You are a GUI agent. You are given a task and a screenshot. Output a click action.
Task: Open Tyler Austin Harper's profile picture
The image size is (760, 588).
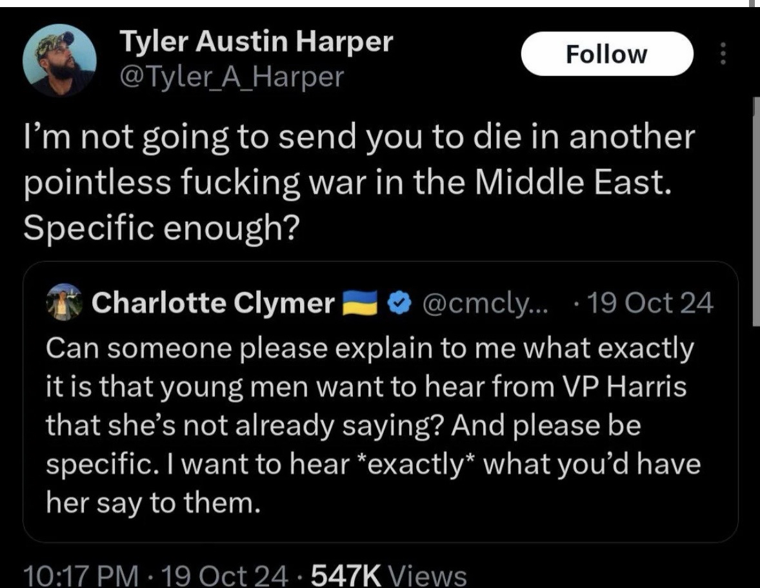click(x=59, y=61)
